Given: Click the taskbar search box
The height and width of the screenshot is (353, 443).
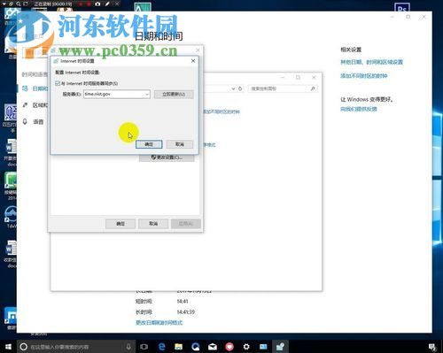Looking at the screenshot, I should (75, 347).
